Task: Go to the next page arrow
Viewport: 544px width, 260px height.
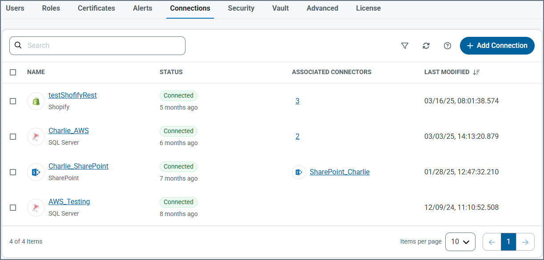Action: [x=525, y=242]
